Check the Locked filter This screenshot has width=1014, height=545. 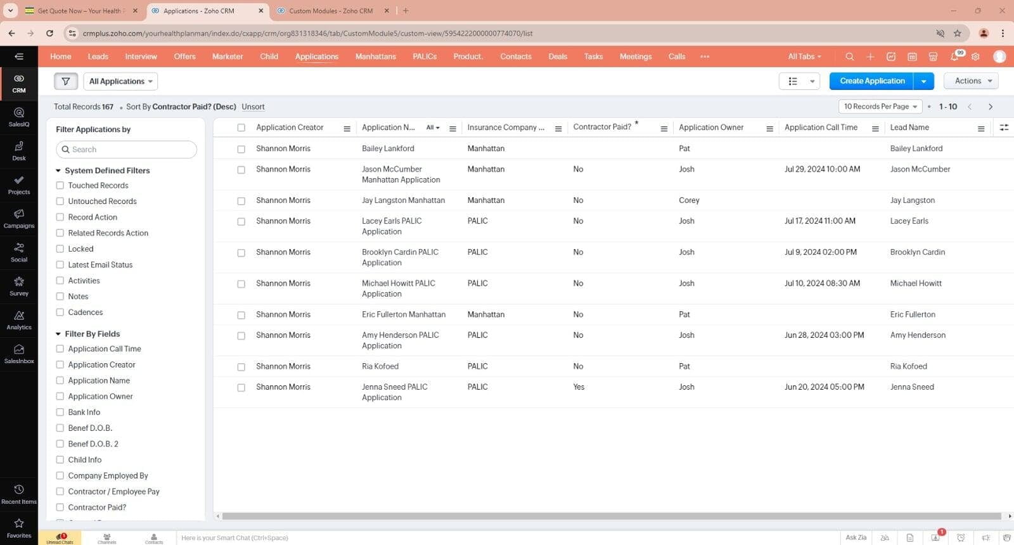point(60,249)
